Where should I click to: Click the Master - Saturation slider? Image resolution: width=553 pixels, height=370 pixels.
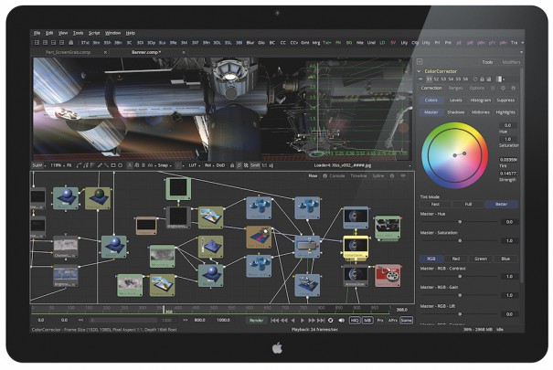click(459, 240)
